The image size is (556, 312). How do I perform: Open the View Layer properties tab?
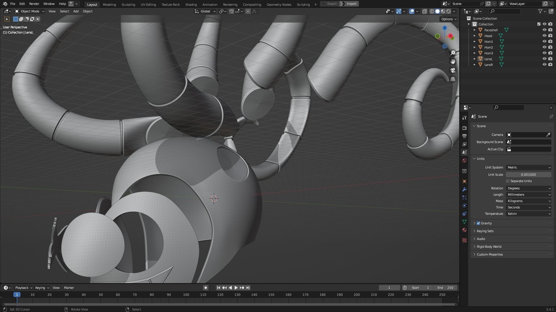click(x=464, y=144)
